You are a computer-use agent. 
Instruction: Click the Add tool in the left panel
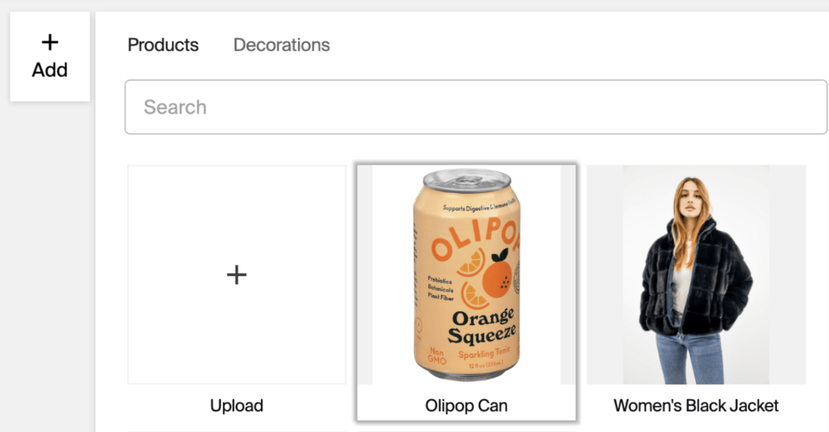click(50, 55)
